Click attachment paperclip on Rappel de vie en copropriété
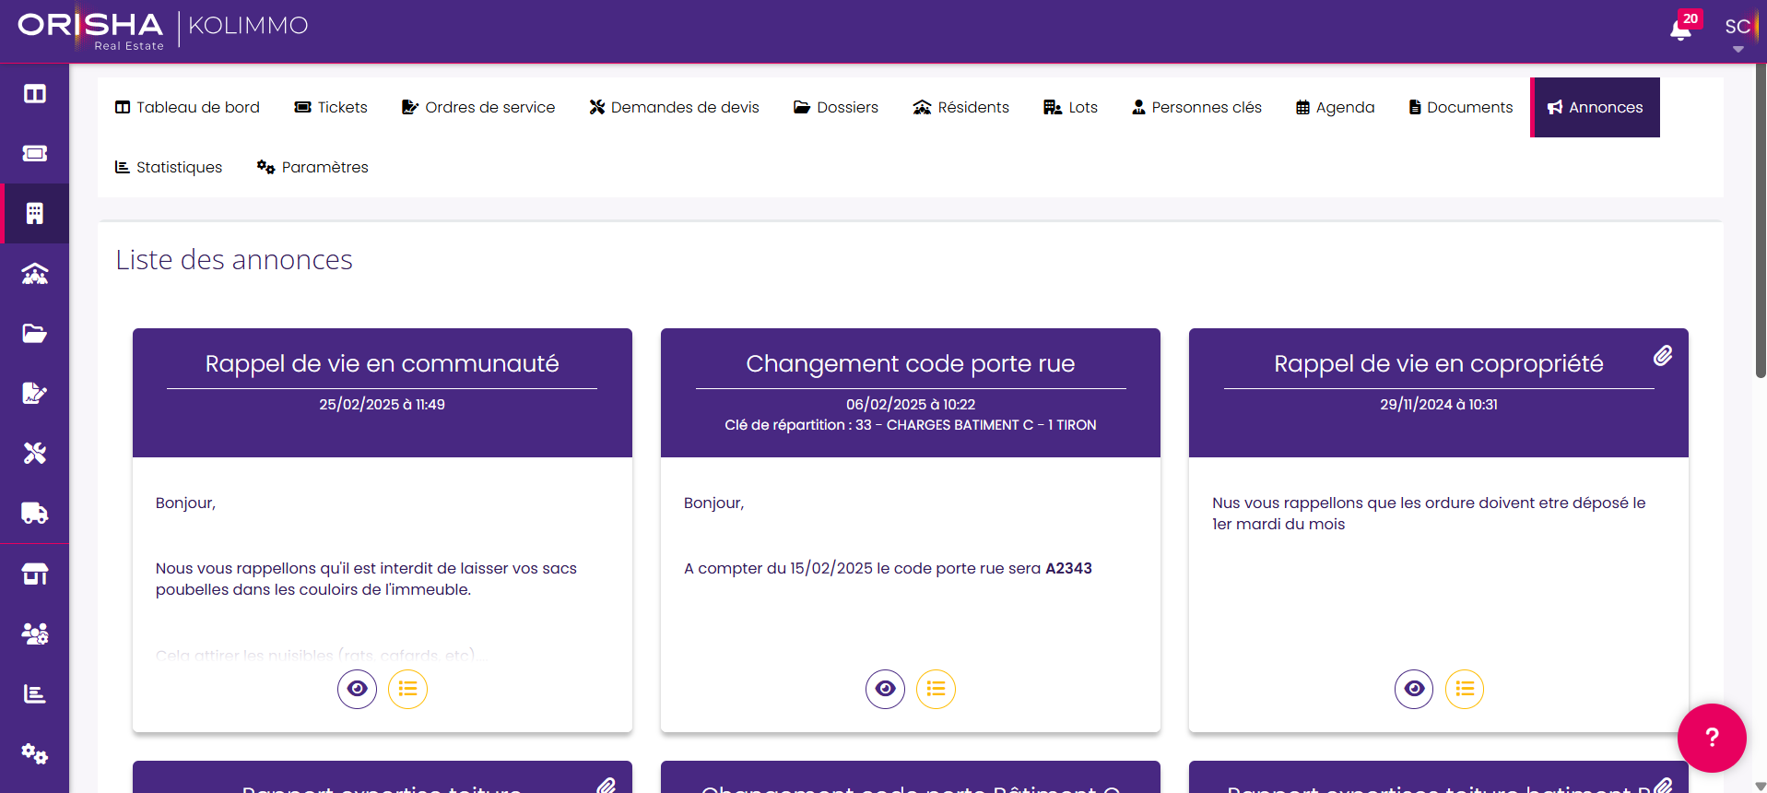This screenshot has height=793, width=1767. coord(1663,356)
